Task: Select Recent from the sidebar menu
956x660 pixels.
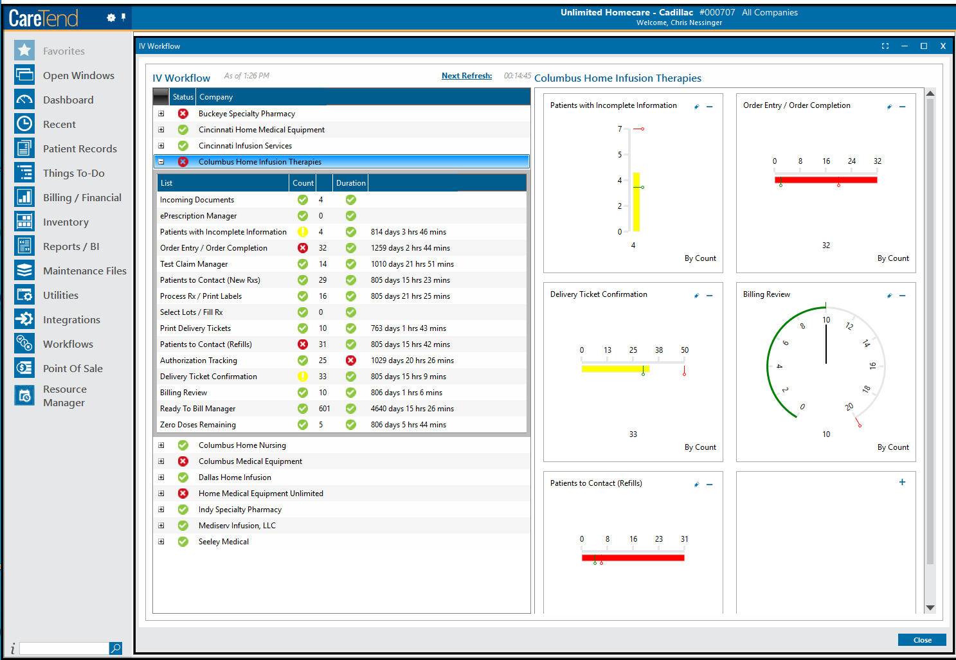Action: (x=59, y=124)
